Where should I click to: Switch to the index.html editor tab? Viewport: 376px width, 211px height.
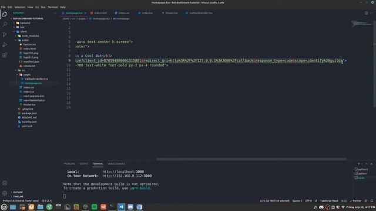tap(99, 13)
